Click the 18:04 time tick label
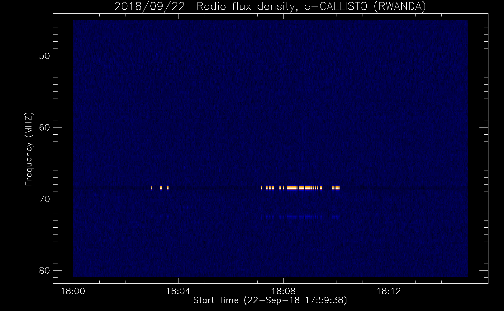504x311 pixels. coord(178,291)
